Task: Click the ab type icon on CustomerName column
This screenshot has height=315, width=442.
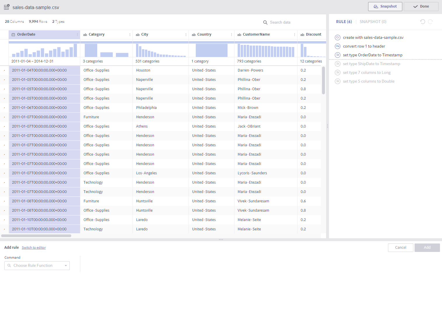Action: (239, 34)
